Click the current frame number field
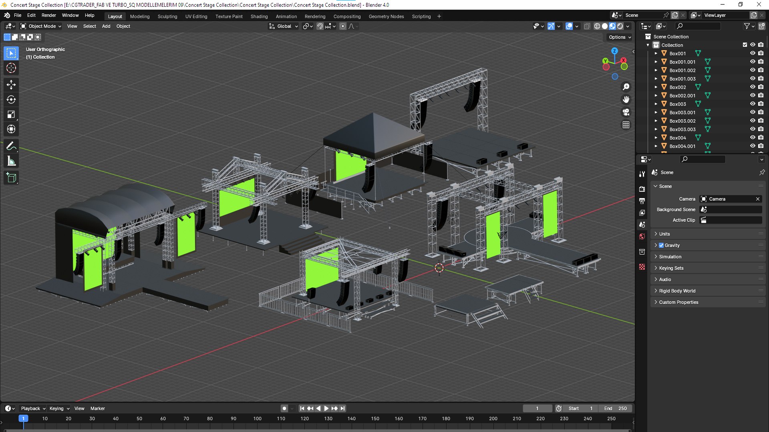Screen dimensions: 769x432 click(x=537, y=408)
